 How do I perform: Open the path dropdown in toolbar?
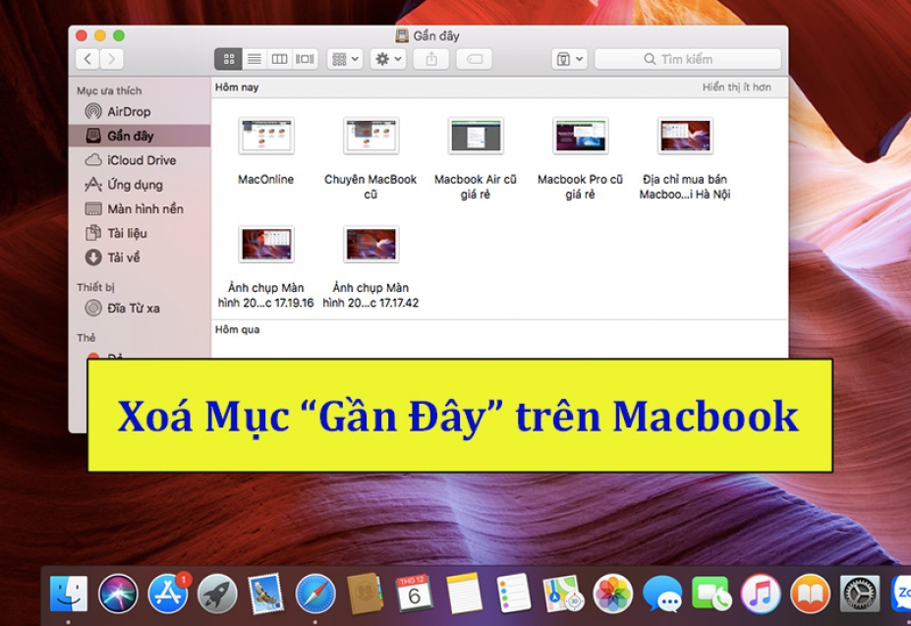click(x=569, y=59)
